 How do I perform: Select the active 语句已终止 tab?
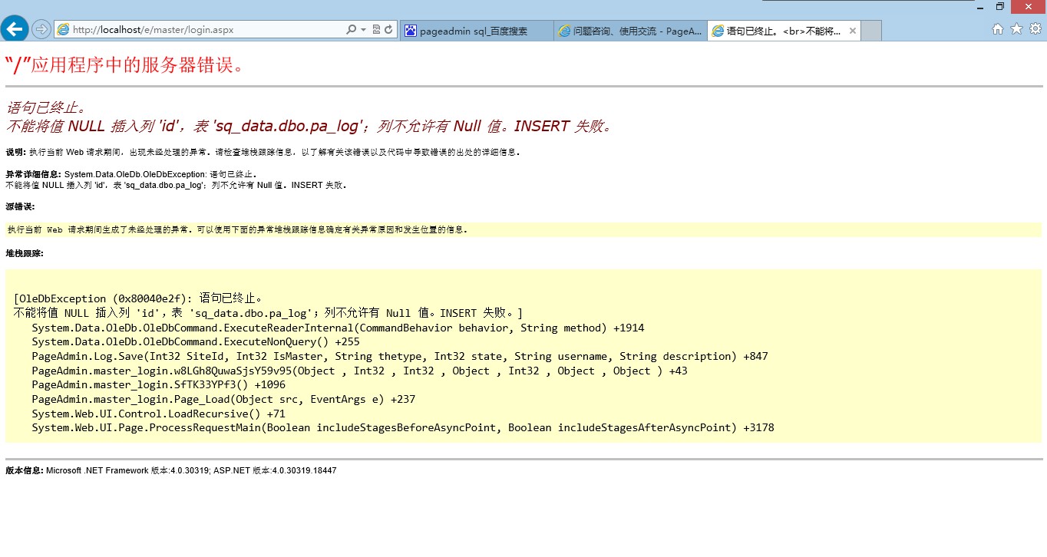[x=775, y=31]
